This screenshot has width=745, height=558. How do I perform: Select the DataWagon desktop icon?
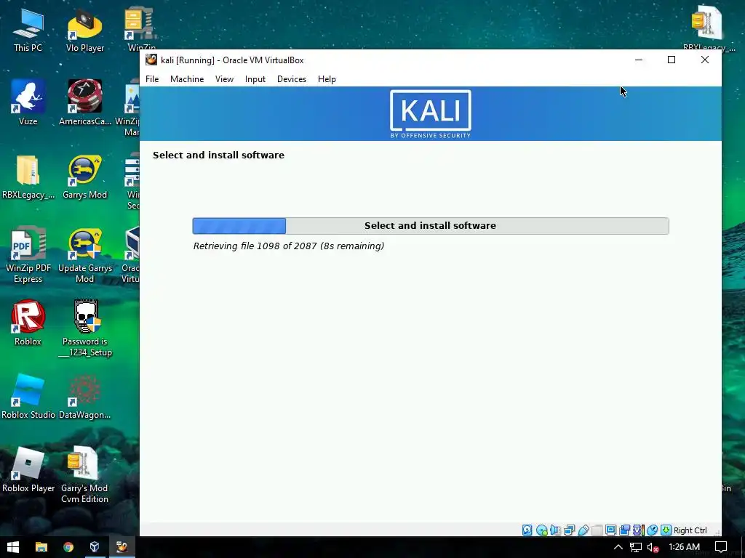[85, 396]
